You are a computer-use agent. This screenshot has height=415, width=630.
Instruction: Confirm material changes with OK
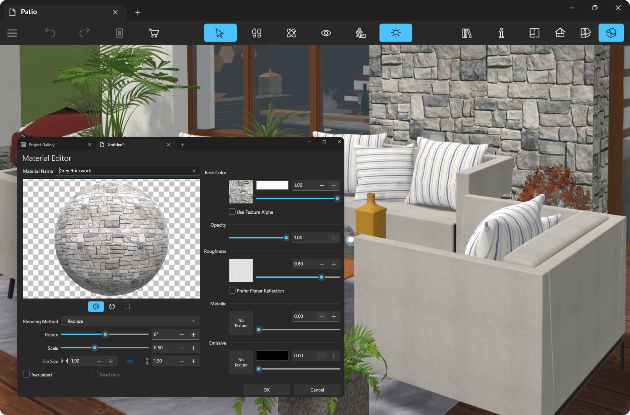tap(266, 389)
